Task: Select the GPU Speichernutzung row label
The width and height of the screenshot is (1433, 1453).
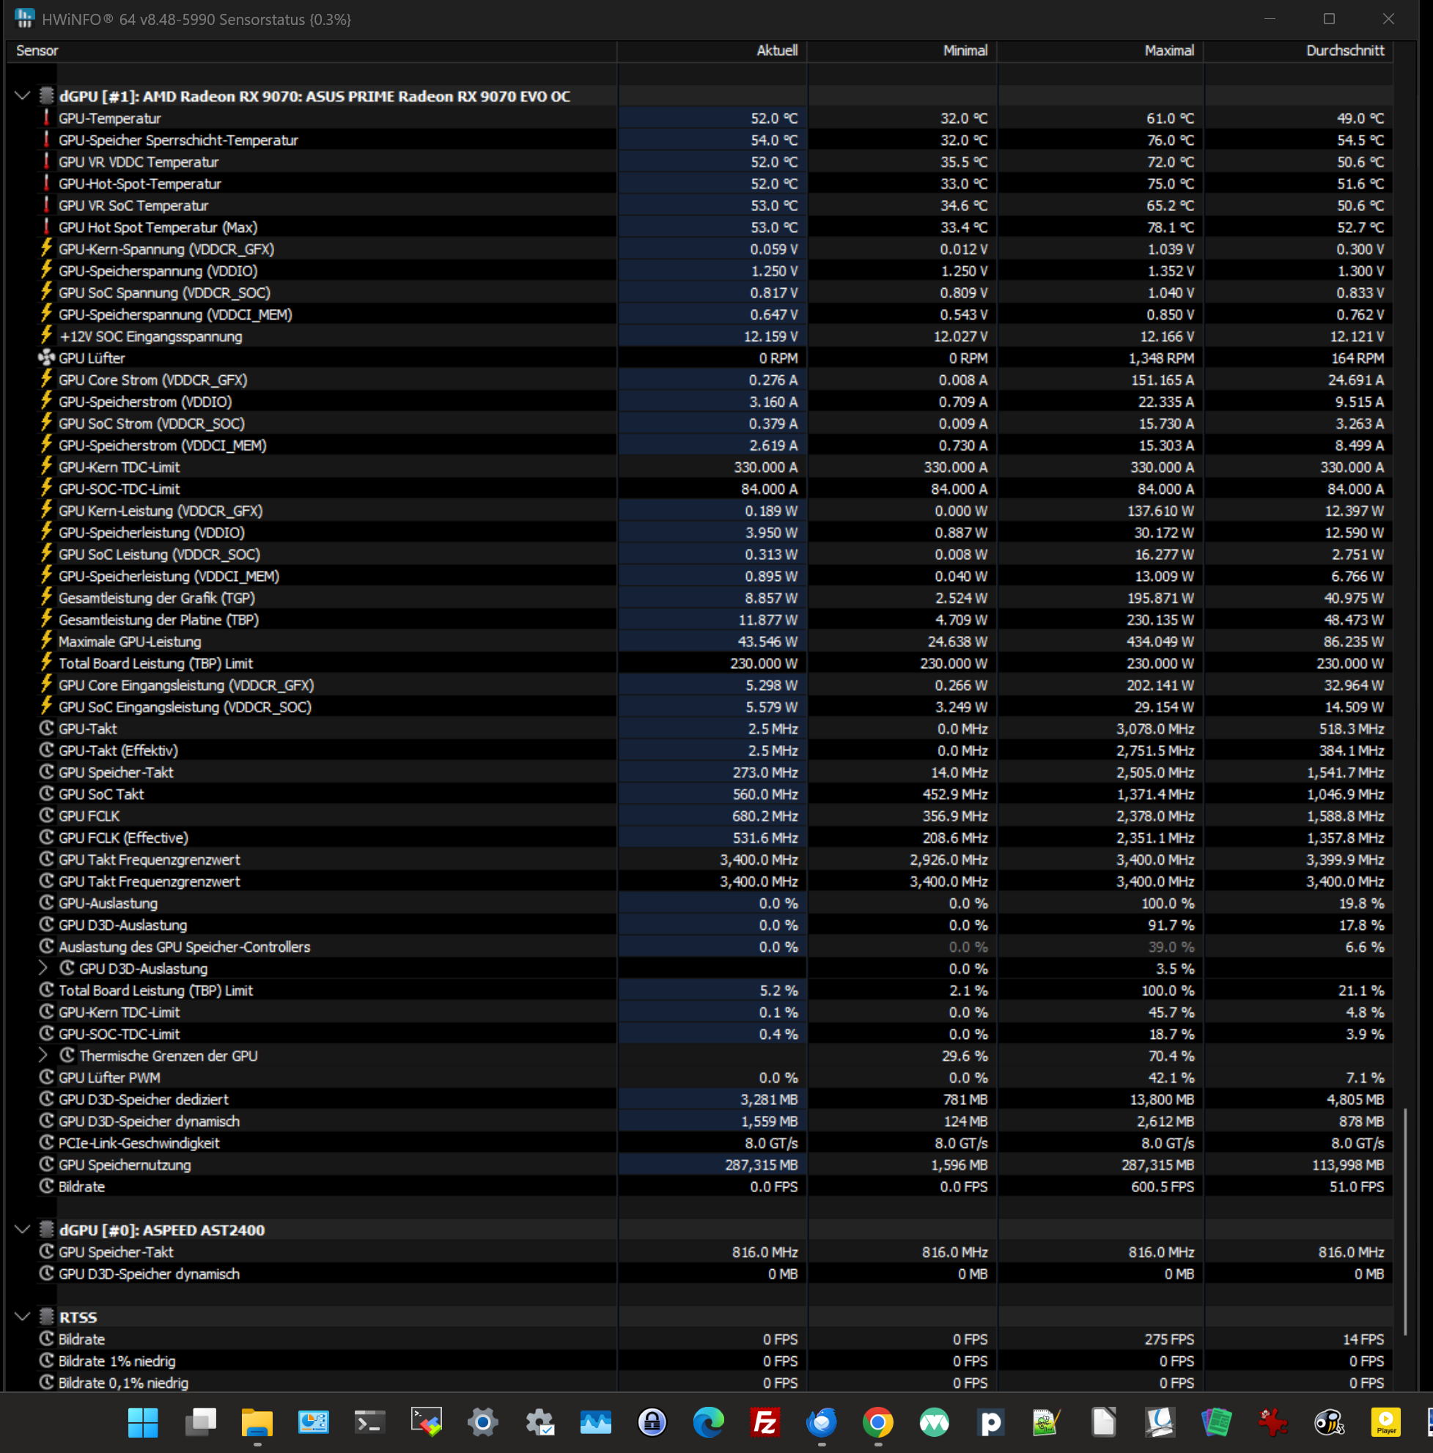Action: tap(125, 1165)
